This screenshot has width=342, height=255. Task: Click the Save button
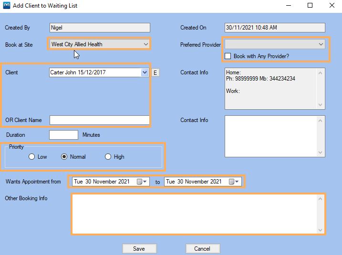[x=139, y=249]
